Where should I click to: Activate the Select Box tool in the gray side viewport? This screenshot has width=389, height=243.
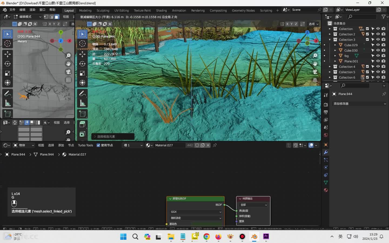click(8, 34)
